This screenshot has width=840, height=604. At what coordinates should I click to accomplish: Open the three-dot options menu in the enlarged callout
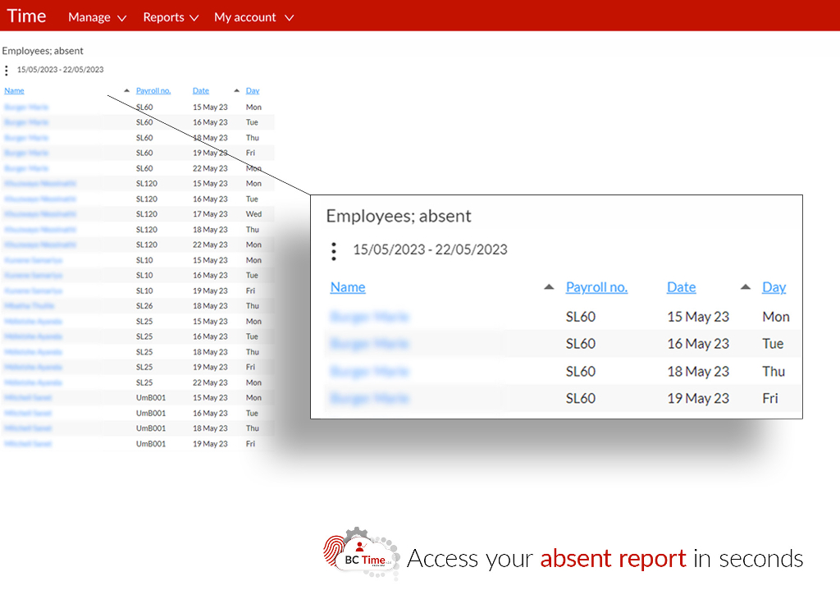pyautogui.click(x=334, y=251)
